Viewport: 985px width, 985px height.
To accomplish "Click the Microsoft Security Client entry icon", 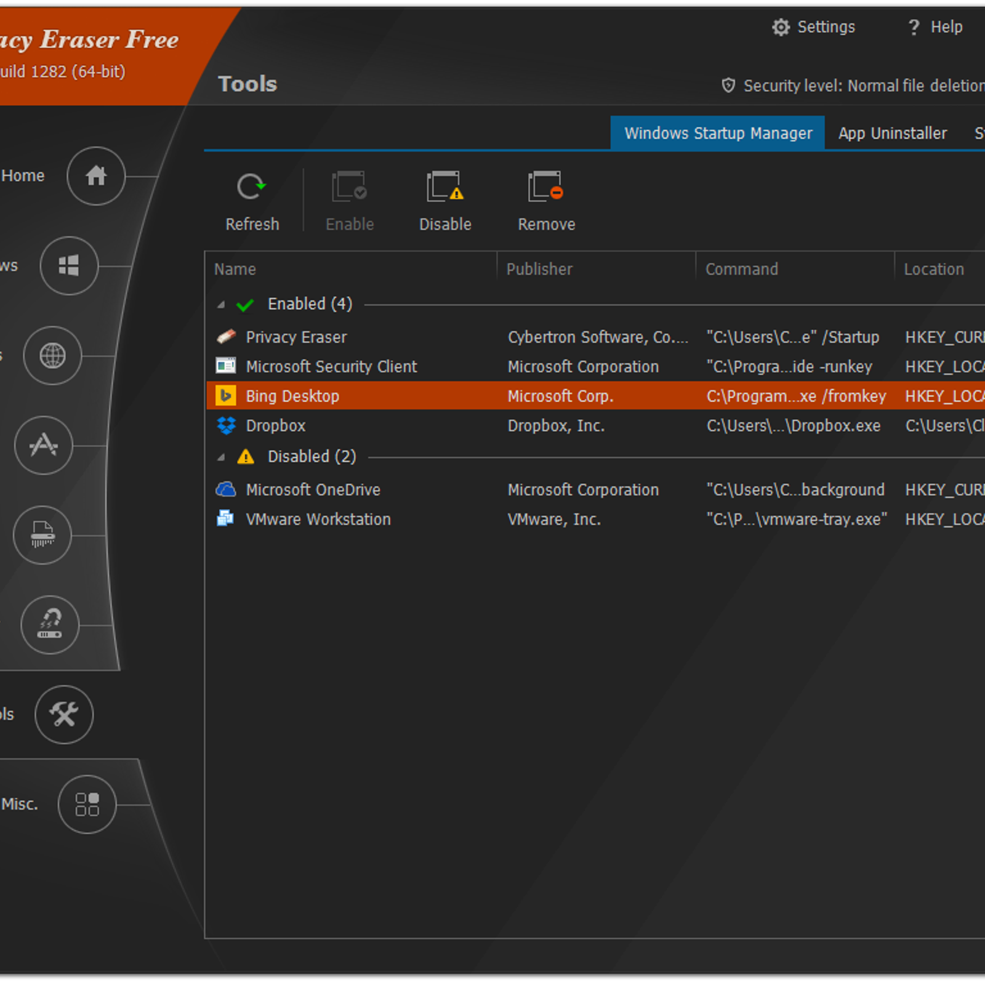I will point(226,366).
